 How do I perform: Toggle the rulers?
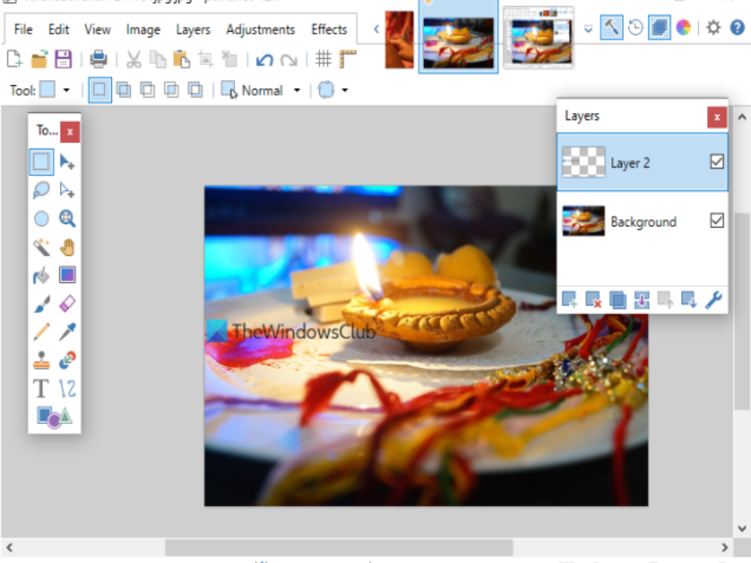click(x=347, y=59)
